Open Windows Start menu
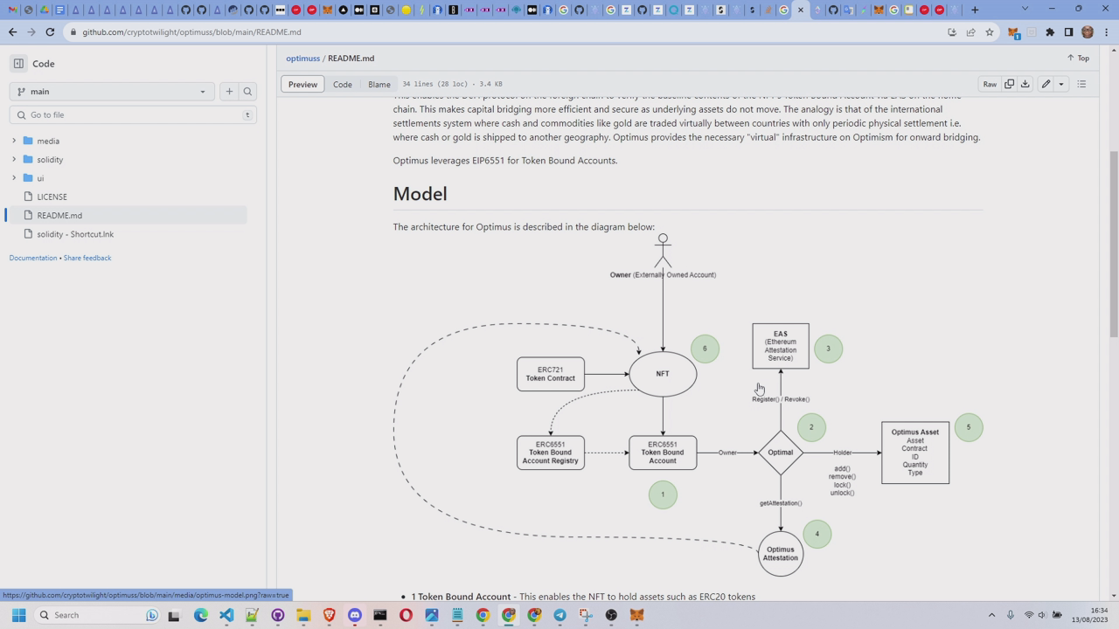The height and width of the screenshot is (629, 1119). point(18,615)
